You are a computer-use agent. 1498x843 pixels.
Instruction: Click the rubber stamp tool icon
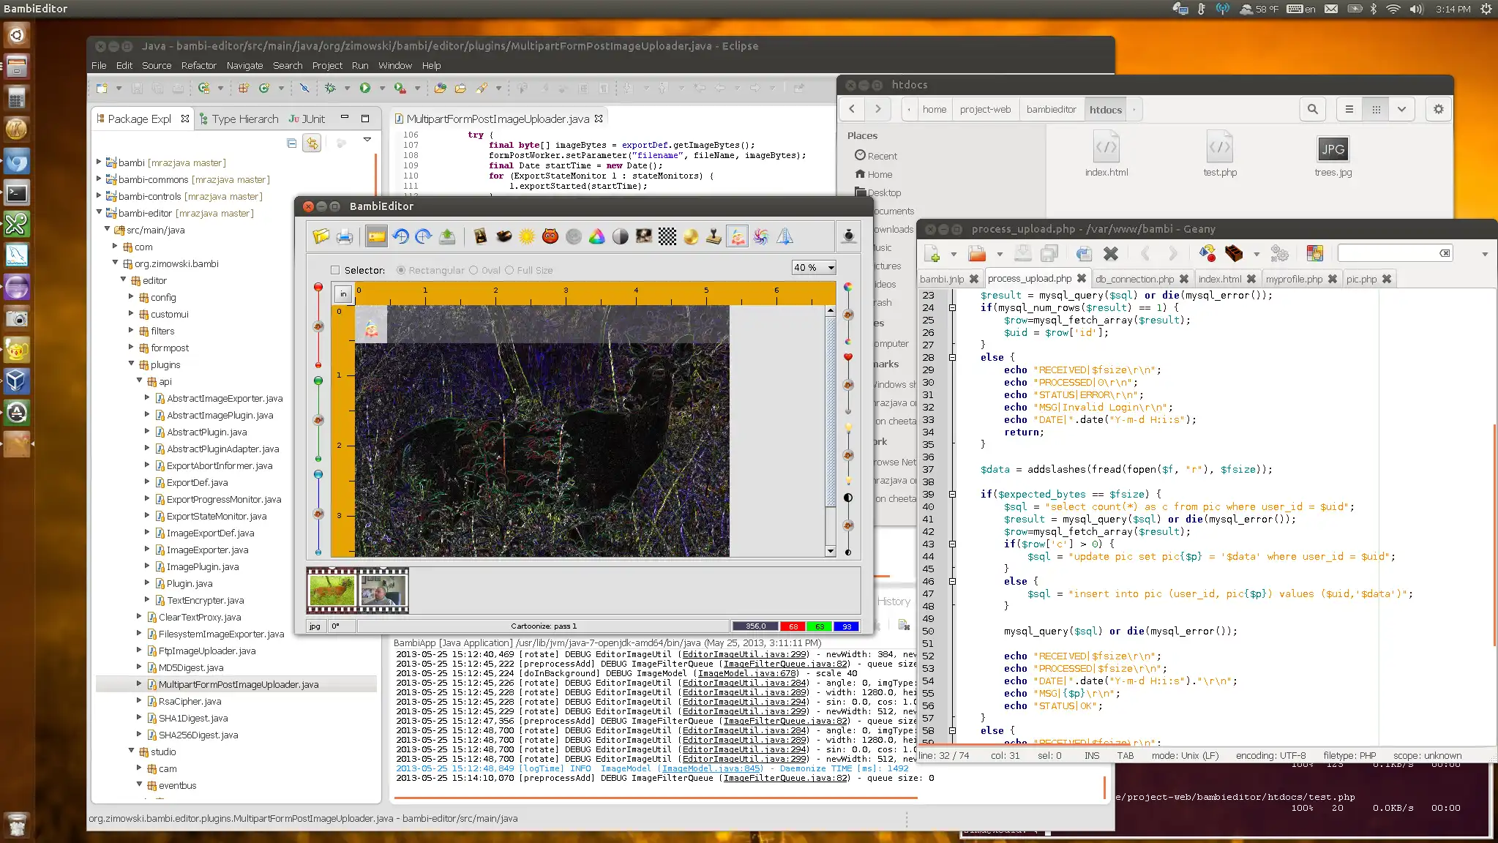[714, 236]
